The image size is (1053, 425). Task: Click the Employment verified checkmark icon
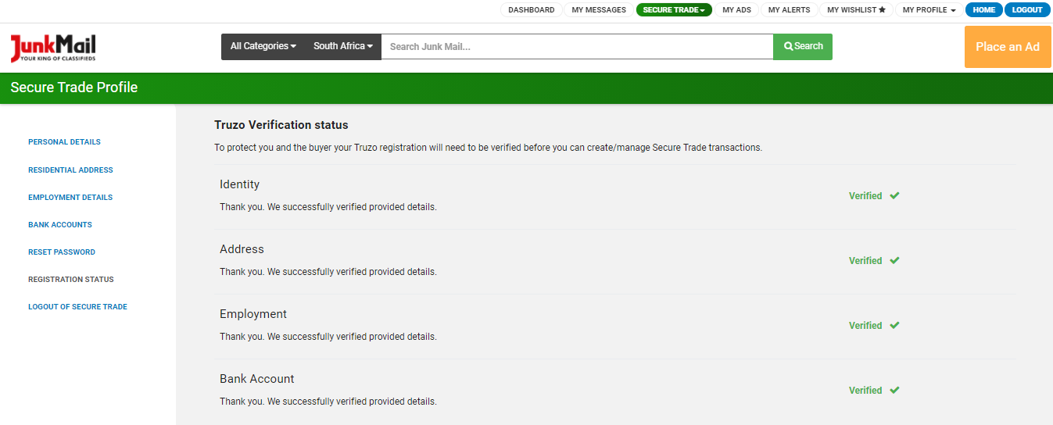894,326
